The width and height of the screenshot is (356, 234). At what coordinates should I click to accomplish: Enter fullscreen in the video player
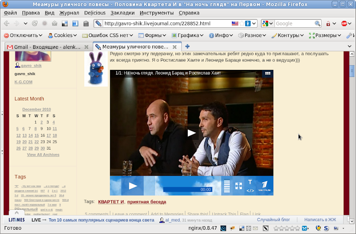click(239, 186)
